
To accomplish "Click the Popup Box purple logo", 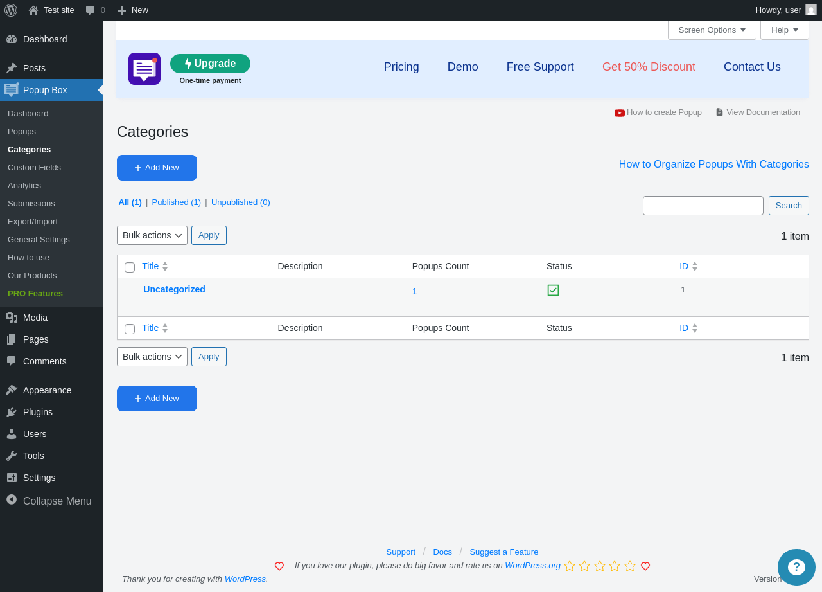I will (144, 69).
